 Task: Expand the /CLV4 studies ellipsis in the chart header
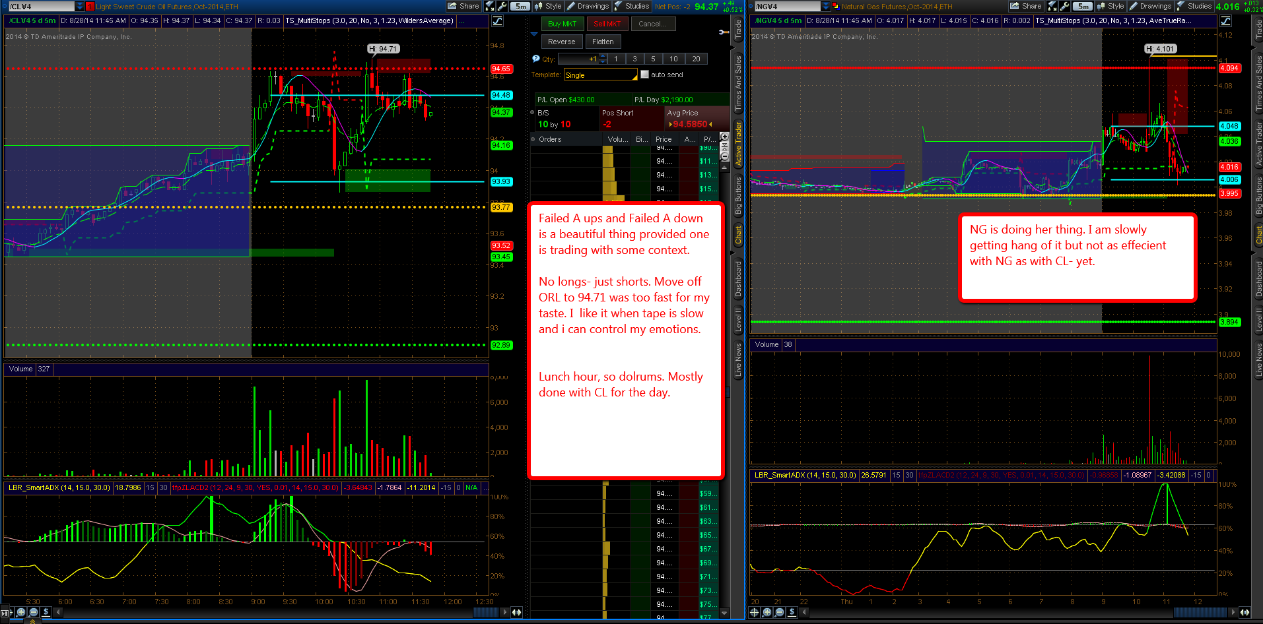point(462,21)
